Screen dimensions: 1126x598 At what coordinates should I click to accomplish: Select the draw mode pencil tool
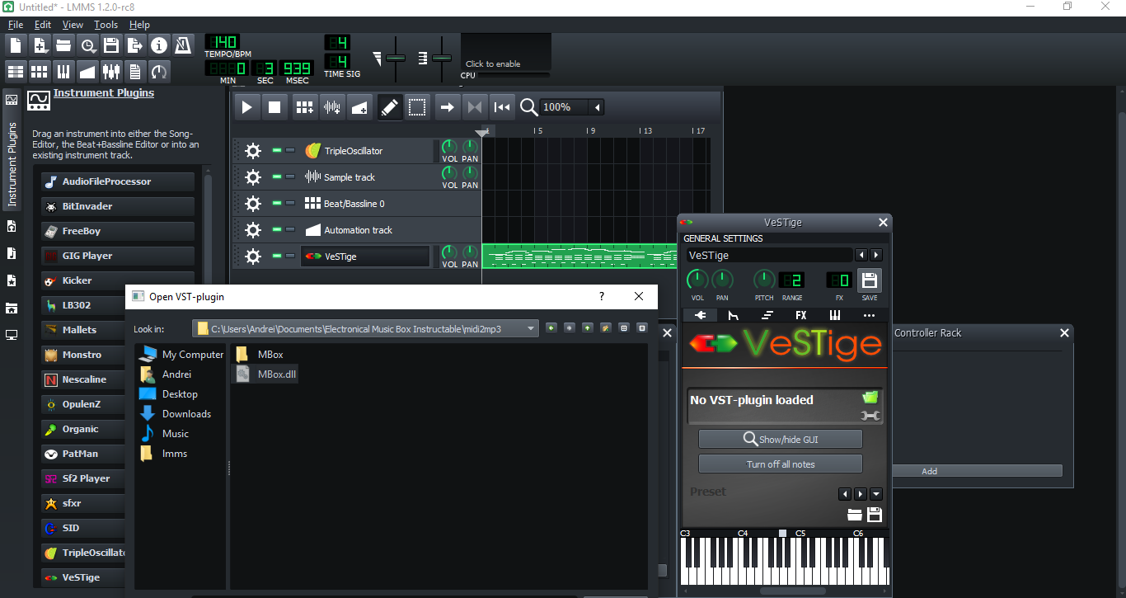390,107
